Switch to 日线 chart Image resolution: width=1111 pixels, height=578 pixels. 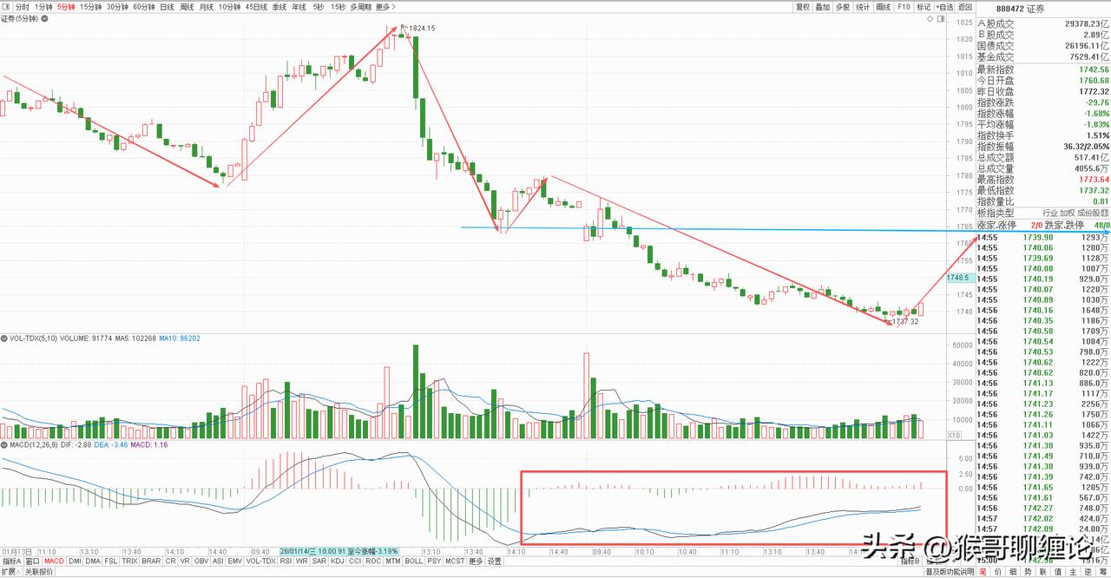pos(167,7)
